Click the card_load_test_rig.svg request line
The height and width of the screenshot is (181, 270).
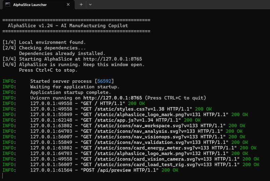tap(131, 165)
